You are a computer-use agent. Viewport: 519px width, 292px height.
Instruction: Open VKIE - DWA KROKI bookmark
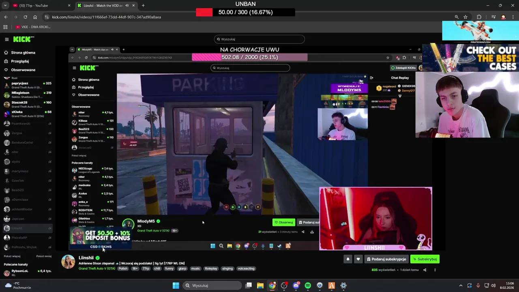click(x=33, y=27)
